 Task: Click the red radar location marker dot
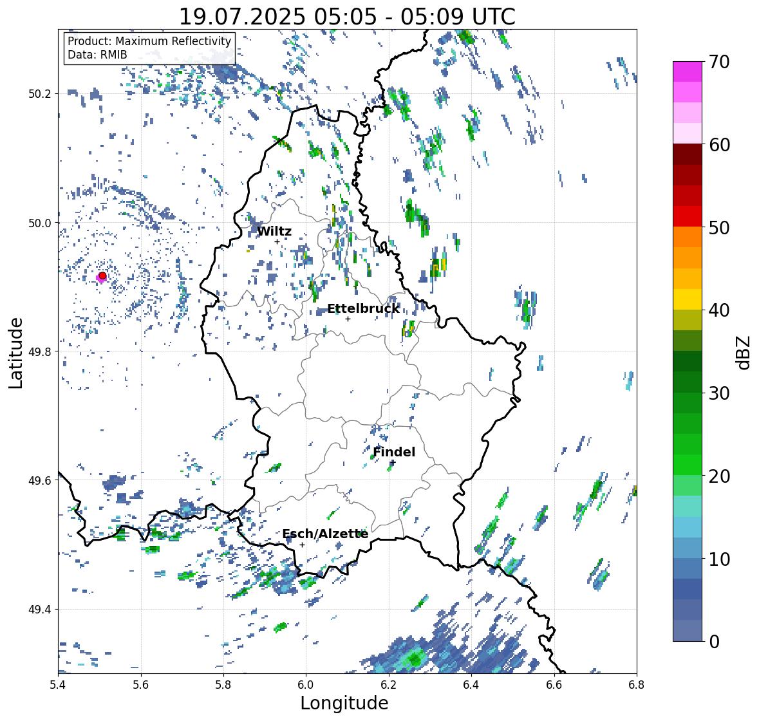(102, 275)
